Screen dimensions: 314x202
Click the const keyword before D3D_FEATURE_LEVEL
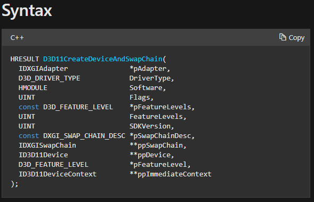pyautogui.click(x=29, y=107)
